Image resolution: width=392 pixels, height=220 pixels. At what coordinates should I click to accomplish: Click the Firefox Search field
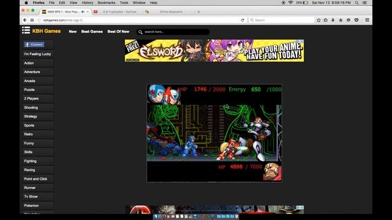pos(281,20)
